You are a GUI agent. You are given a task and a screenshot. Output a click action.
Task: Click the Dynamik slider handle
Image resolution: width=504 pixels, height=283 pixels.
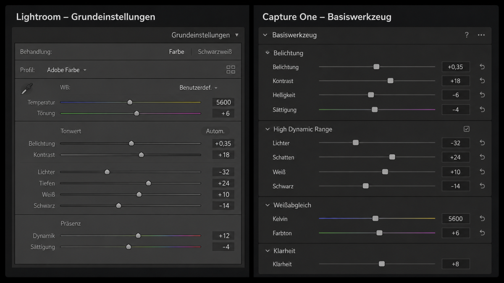pyautogui.click(x=138, y=236)
